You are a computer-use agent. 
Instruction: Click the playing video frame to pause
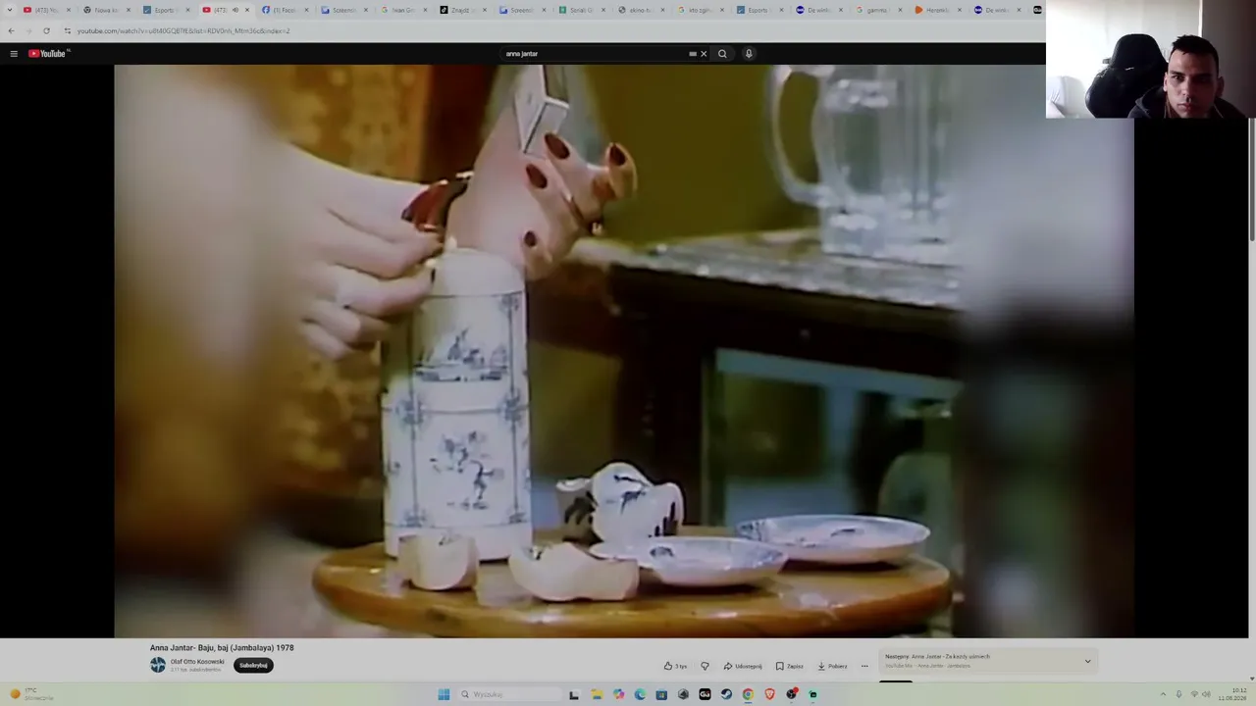click(624, 351)
